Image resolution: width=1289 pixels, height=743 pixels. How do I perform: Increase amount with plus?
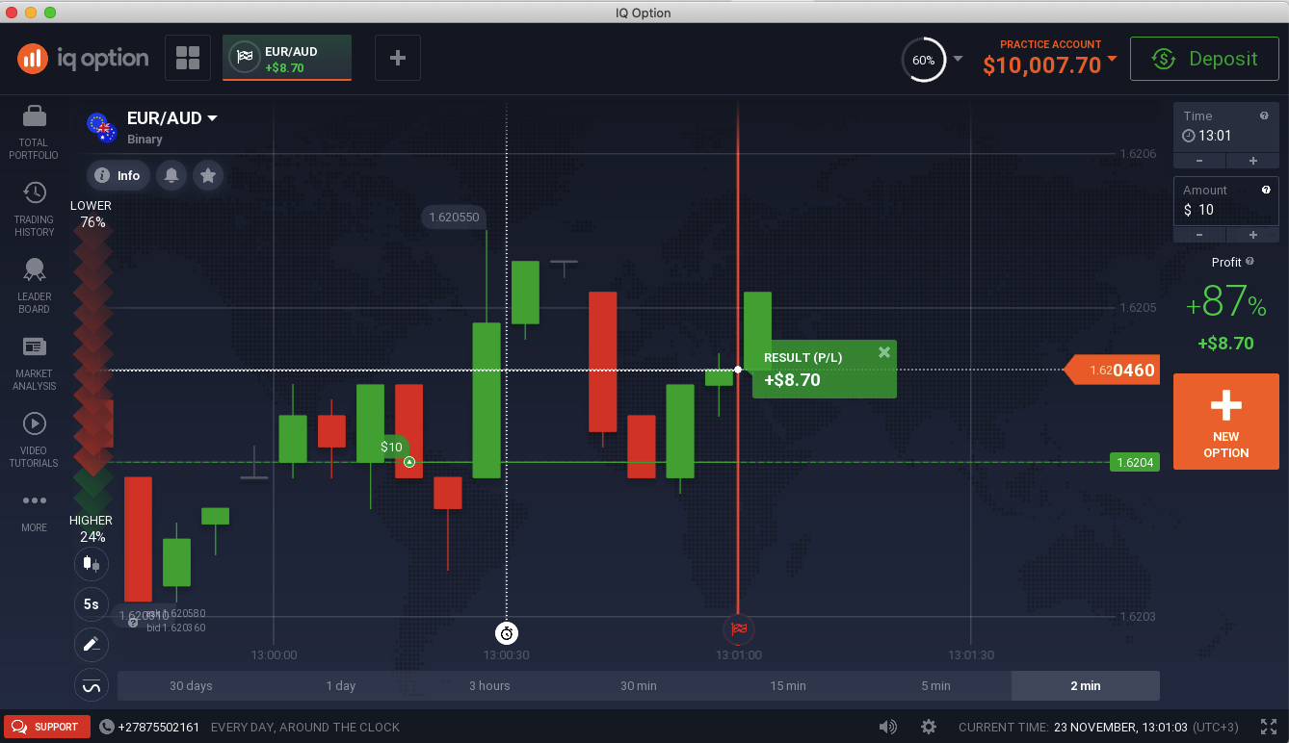coord(1253,235)
